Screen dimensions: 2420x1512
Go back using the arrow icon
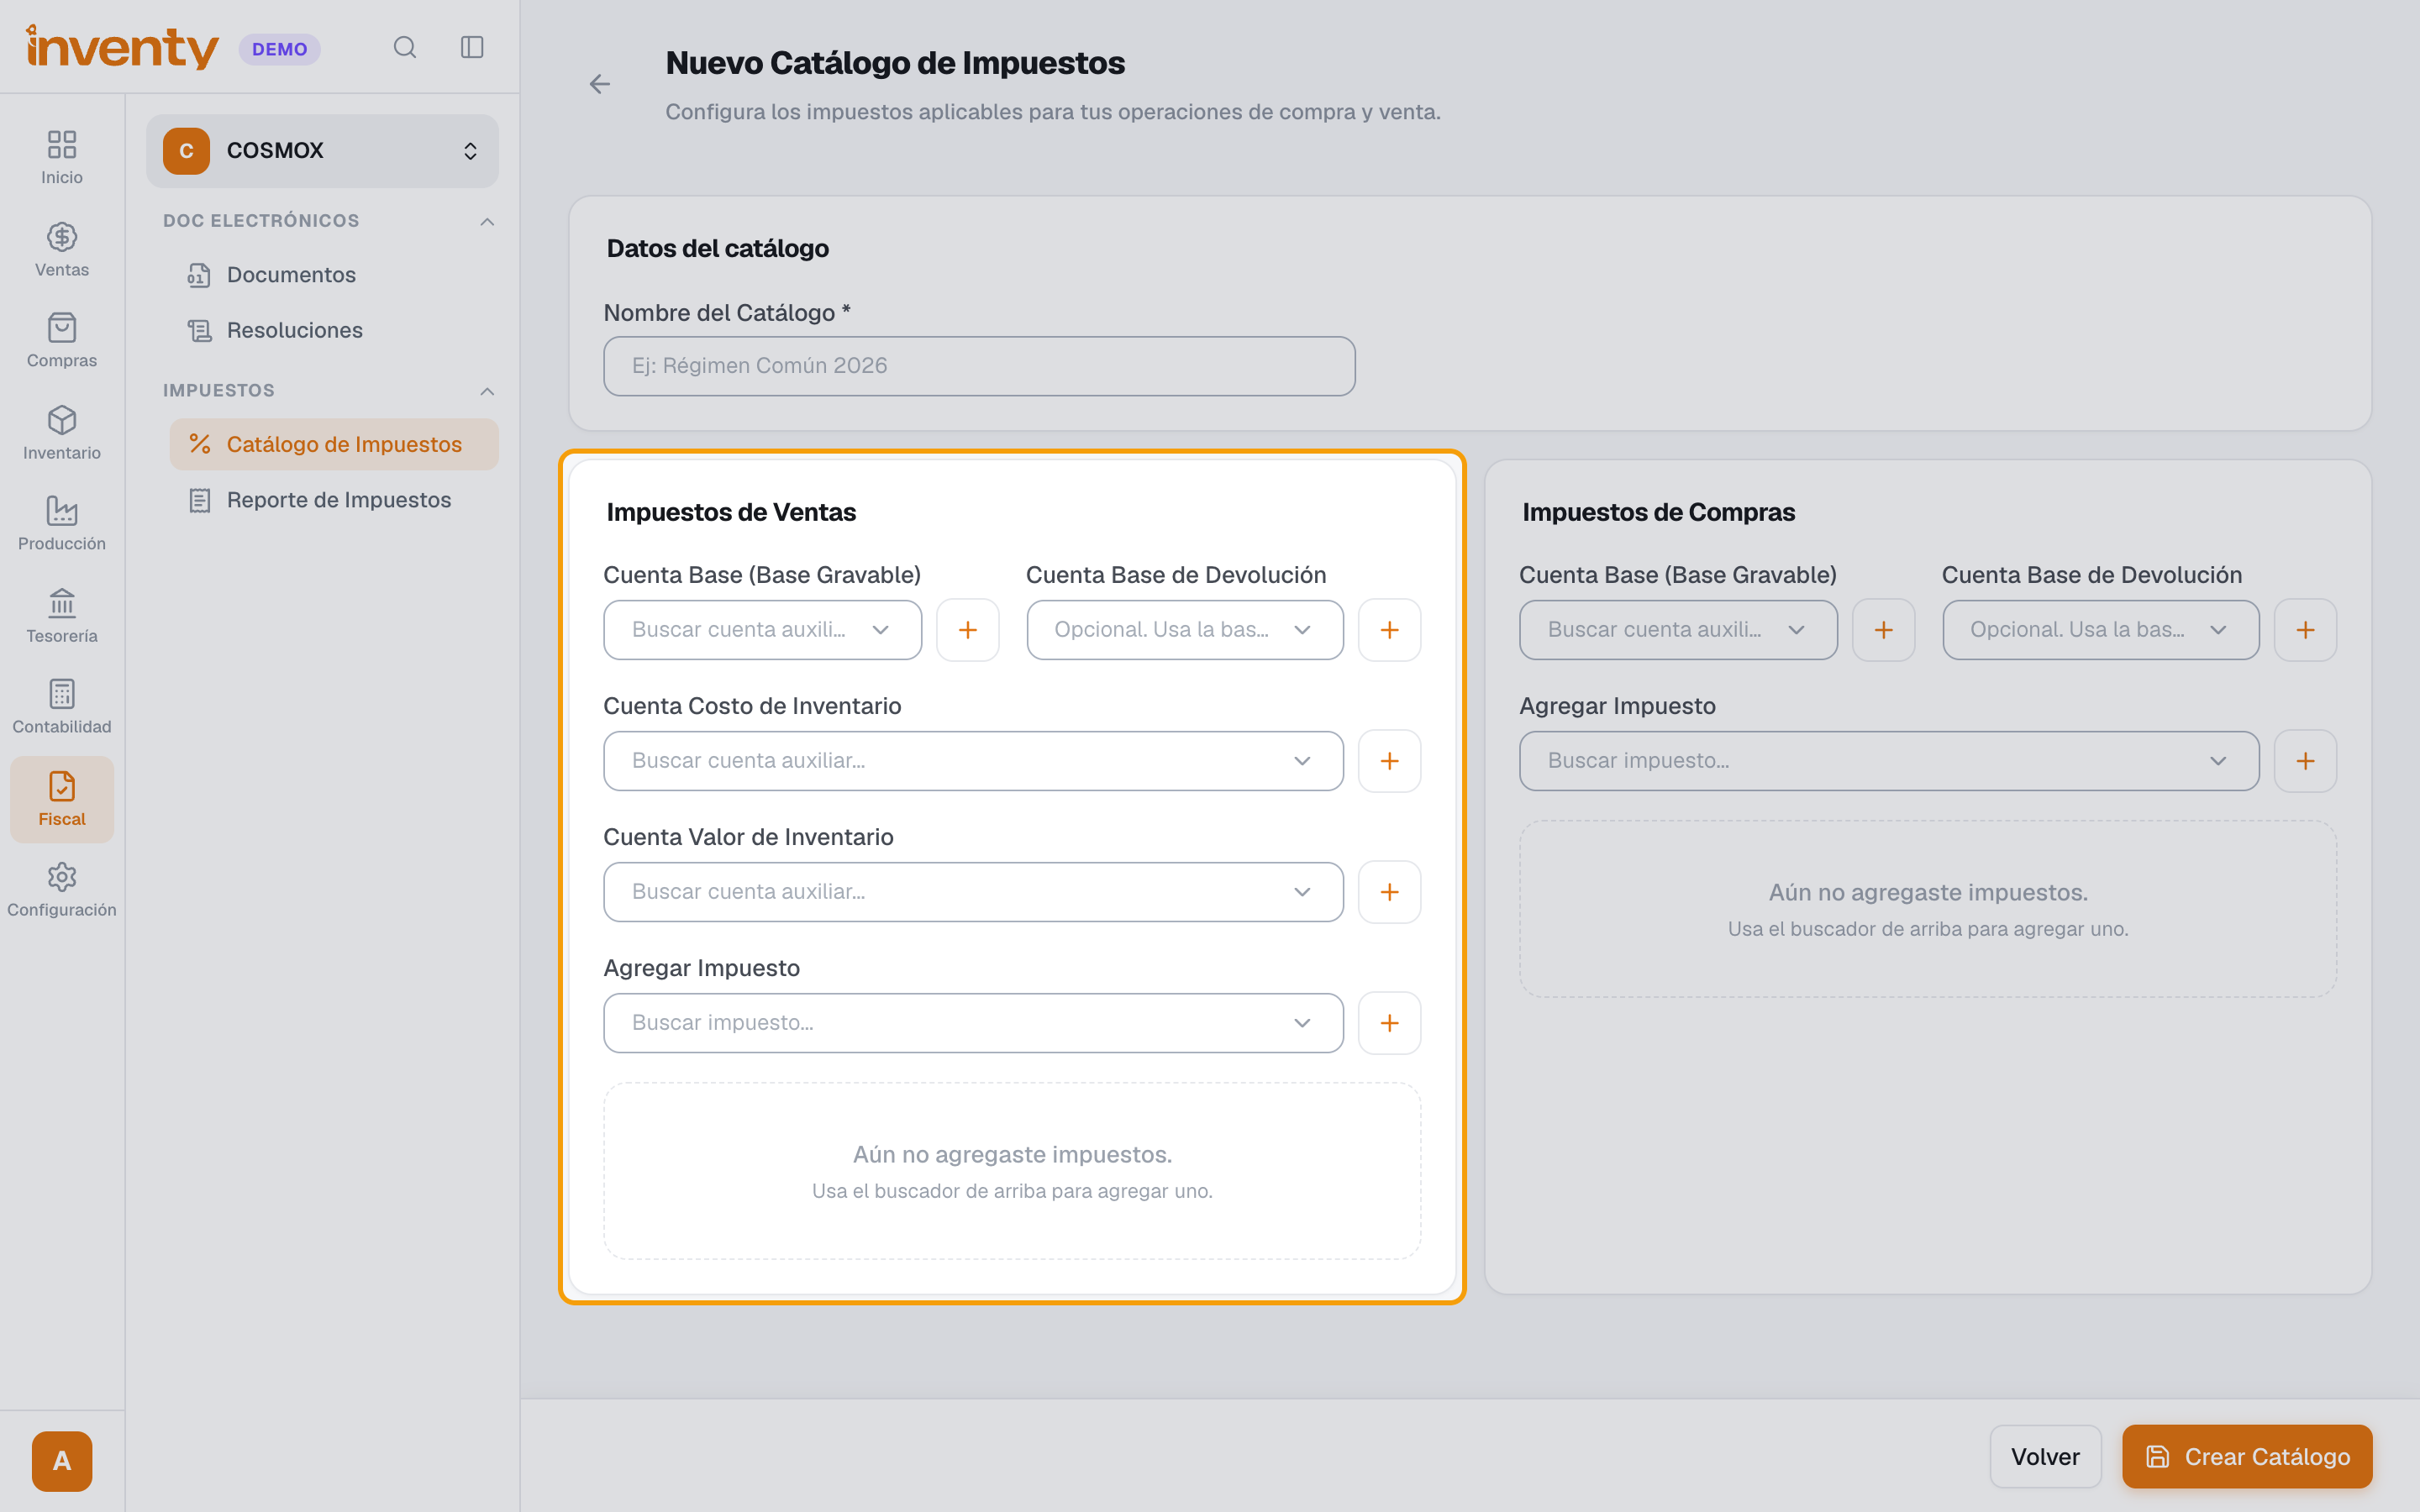click(x=600, y=85)
